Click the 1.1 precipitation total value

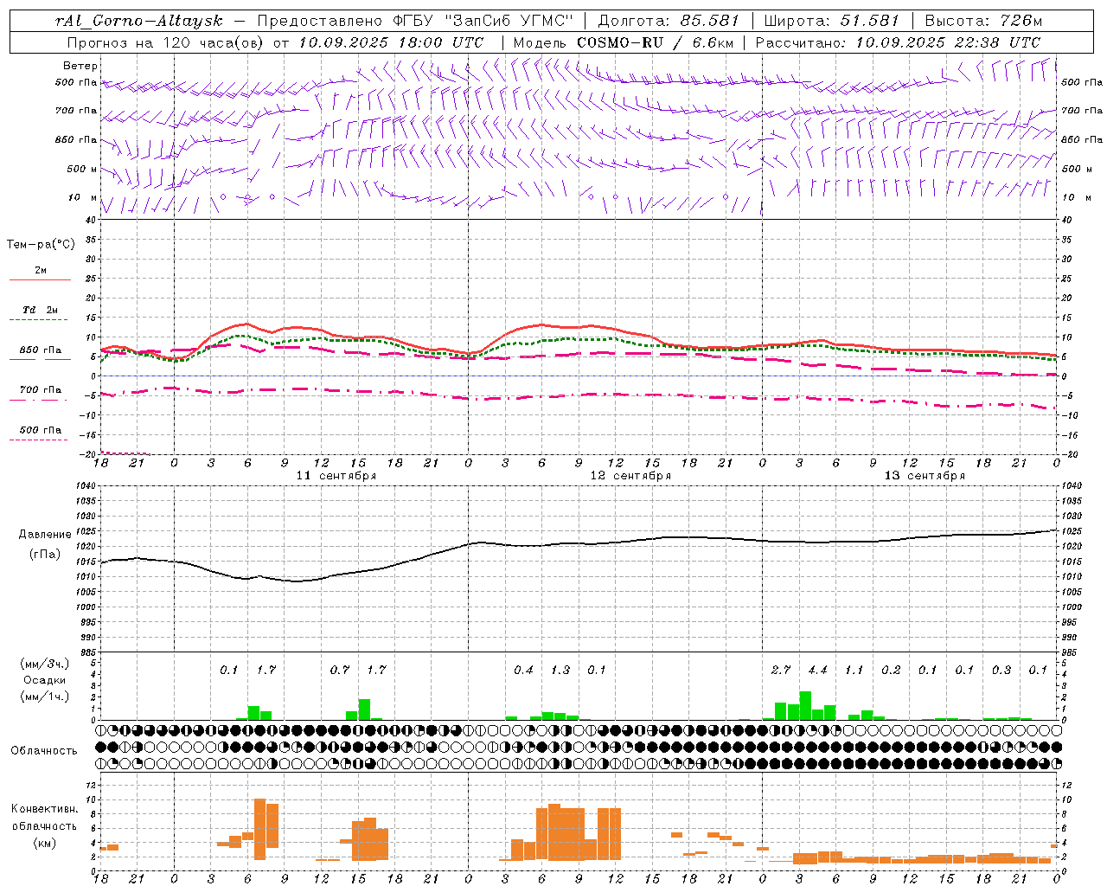click(x=854, y=670)
